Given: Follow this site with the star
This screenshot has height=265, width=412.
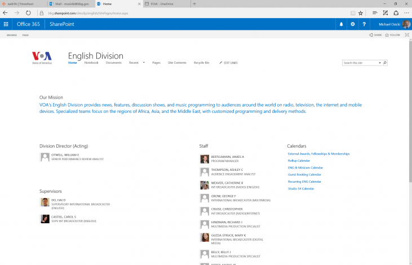Looking at the screenshot, I should click(x=393, y=35).
